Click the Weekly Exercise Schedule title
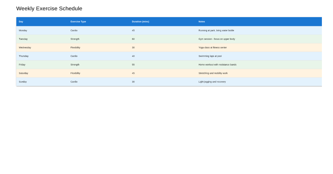The image size is (333, 174). point(49,9)
